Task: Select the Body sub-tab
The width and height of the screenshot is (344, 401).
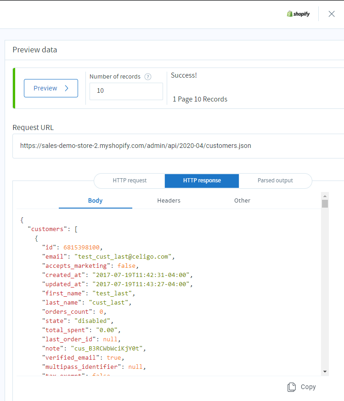Action: pos(96,201)
